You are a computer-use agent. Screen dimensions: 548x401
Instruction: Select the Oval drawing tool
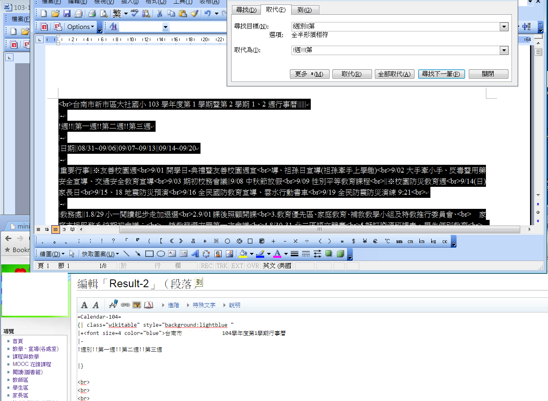click(160, 254)
